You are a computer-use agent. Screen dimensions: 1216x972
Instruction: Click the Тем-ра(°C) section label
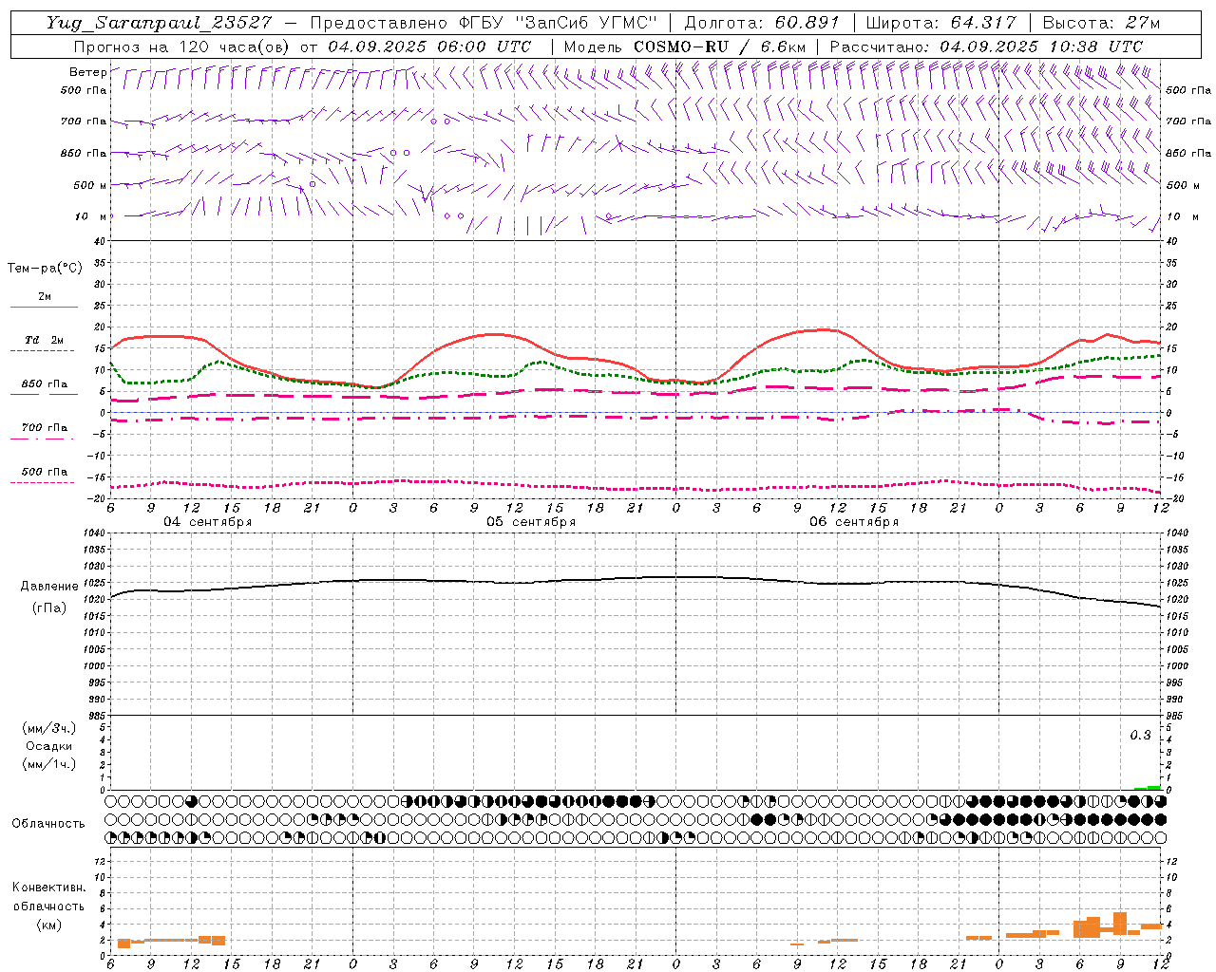coord(45,269)
